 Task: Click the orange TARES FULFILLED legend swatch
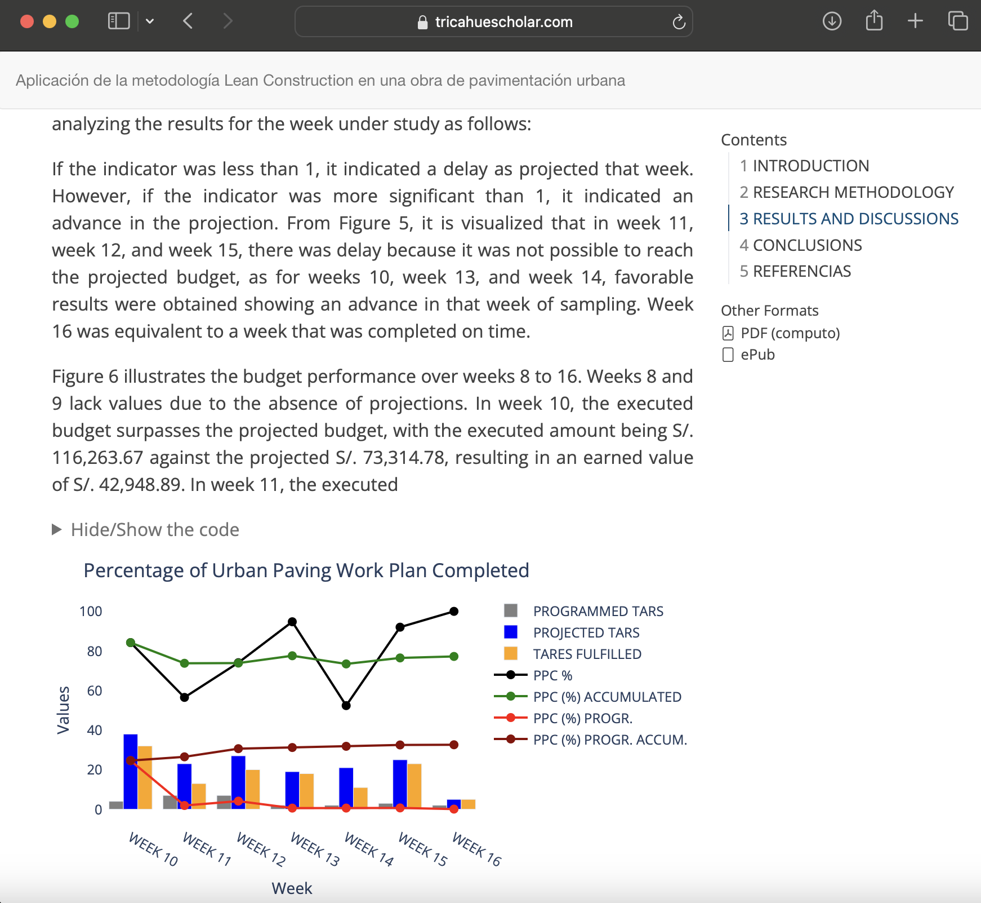(x=511, y=653)
